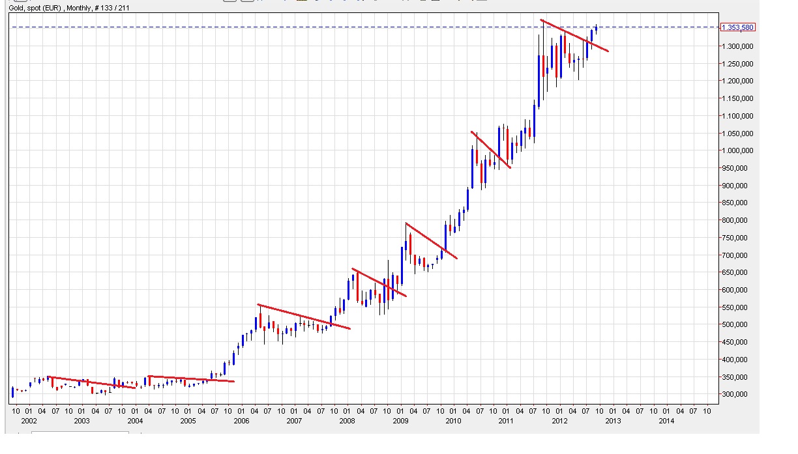Screen dimensions: 798x454
Task: Click the 2014 year label on time axis
Action: coord(666,421)
